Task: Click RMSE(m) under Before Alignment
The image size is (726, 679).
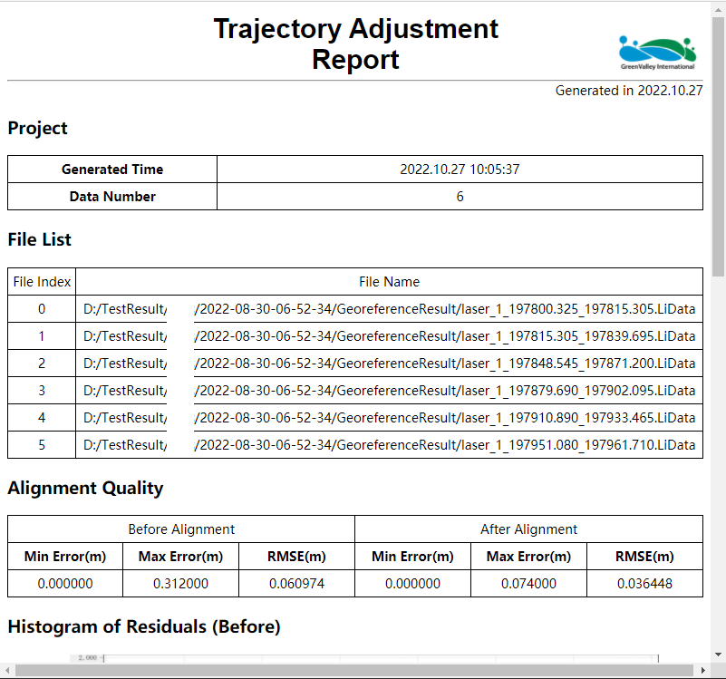Action: pyautogui.click(x=296, y=557)
